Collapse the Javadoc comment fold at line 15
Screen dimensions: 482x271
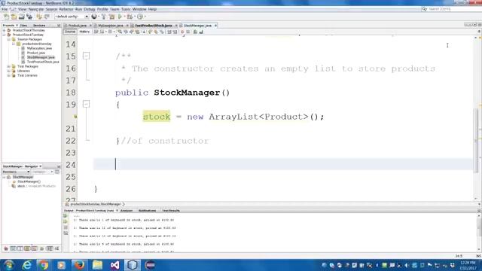[86, 56]
